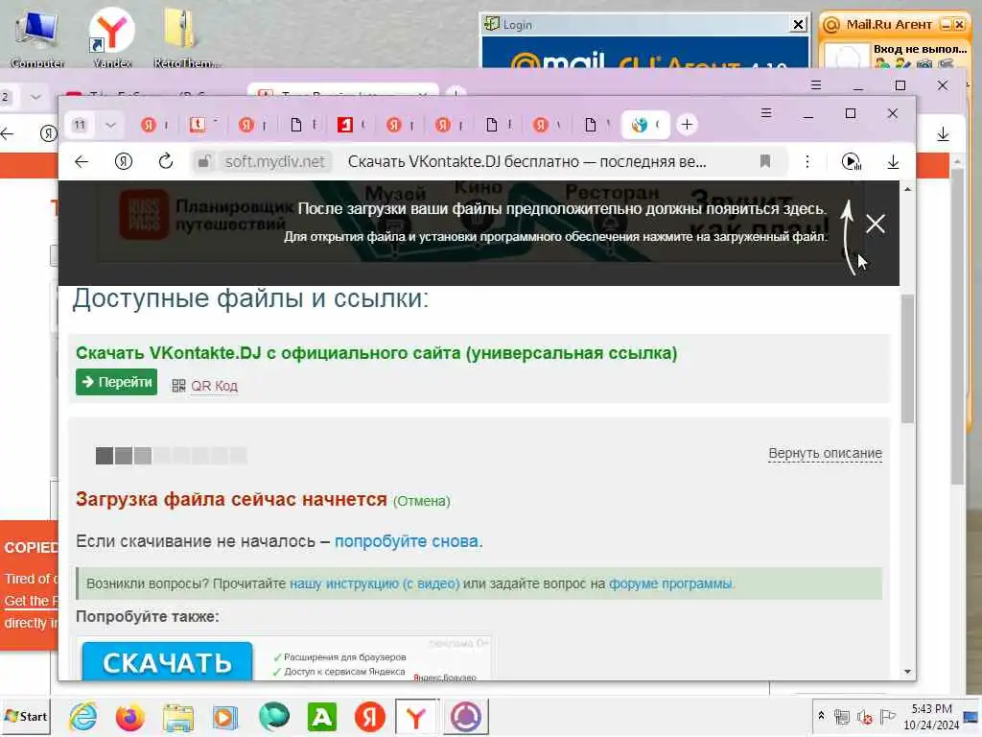Screen dimensions: 982x737
Task: Add a new tab with the plus button
Action: pyautogui.click(x=687, y=125)
